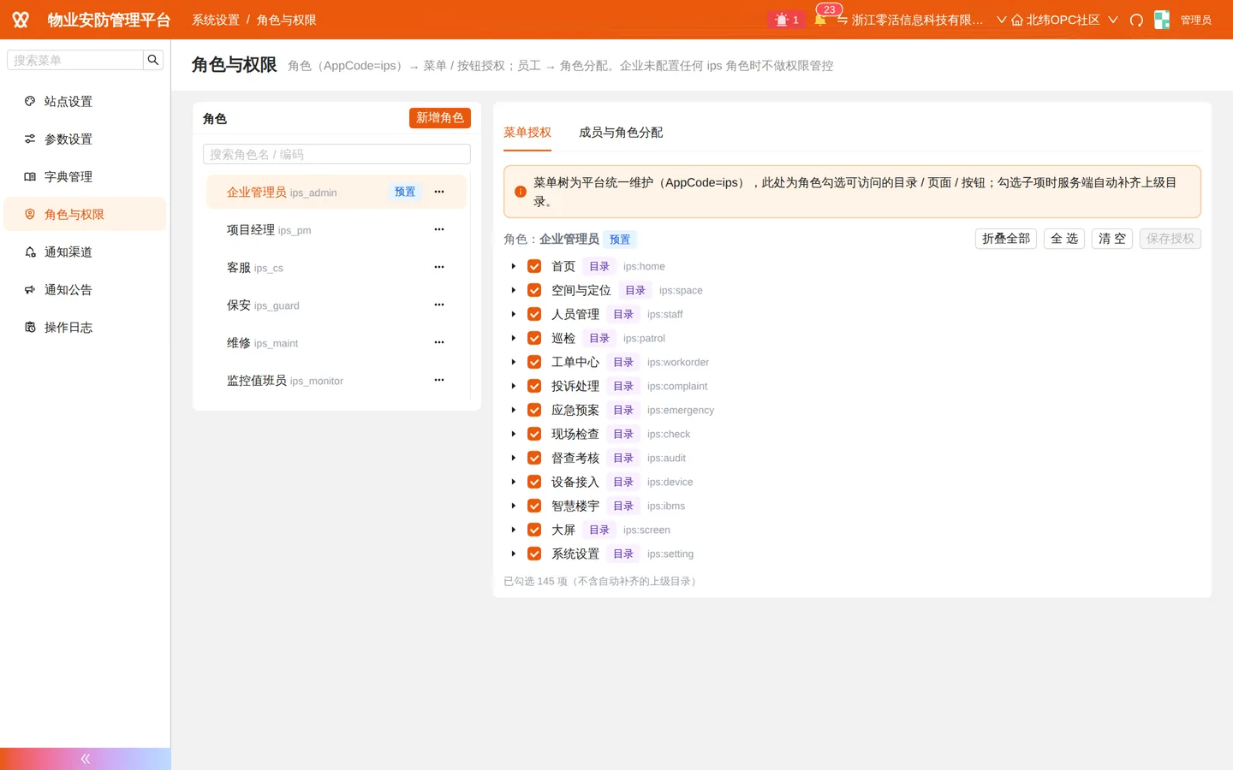Select the 菜单授权 tab
The height and width of the screenshot is (770, 1233).
pos(527,133)
